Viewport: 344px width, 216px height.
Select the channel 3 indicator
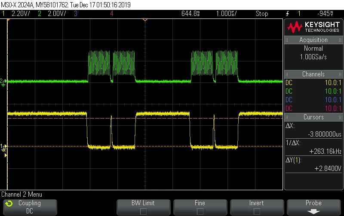76,14
